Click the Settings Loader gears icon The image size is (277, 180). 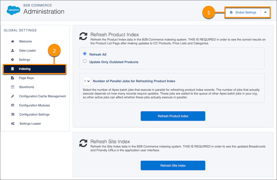click(x=13, y=124)
